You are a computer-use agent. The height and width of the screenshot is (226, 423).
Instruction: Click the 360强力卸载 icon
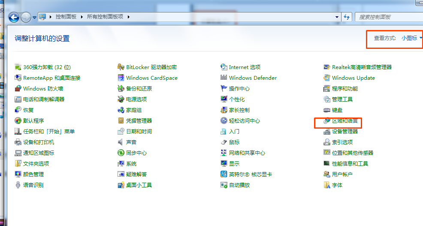(x=18, y=67)
